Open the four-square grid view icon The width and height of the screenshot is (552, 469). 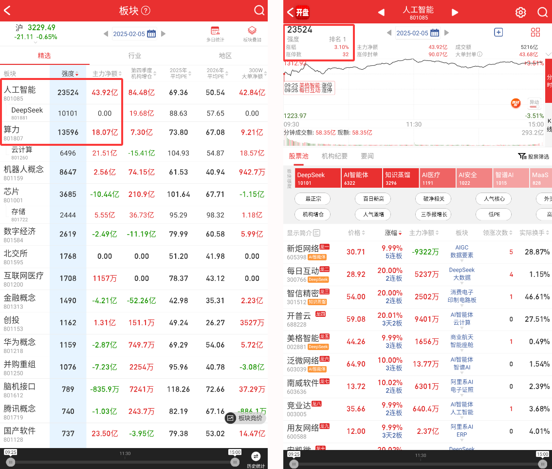(x=535, y=32)
